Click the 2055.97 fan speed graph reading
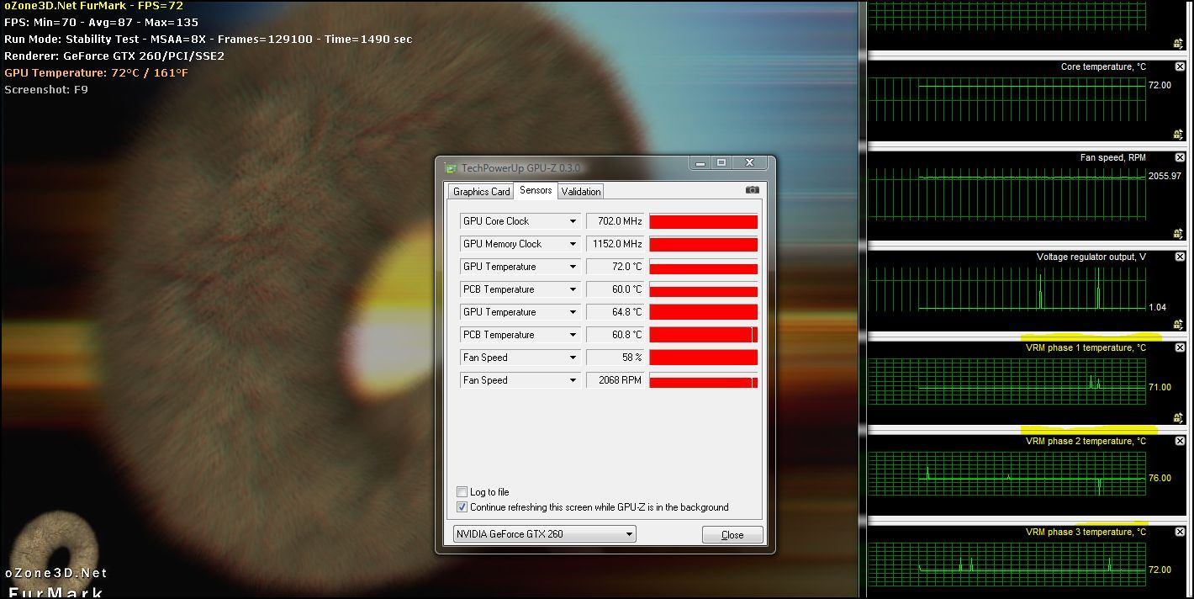Screen dimensions: 1194x599 [x=1165, y=176]
